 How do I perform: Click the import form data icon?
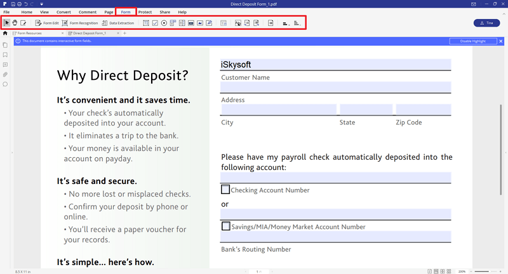tap(247, 23)
